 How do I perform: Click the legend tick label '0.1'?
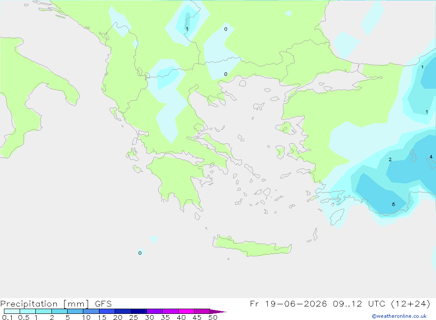pyautogui.click(x=7, y=317)
